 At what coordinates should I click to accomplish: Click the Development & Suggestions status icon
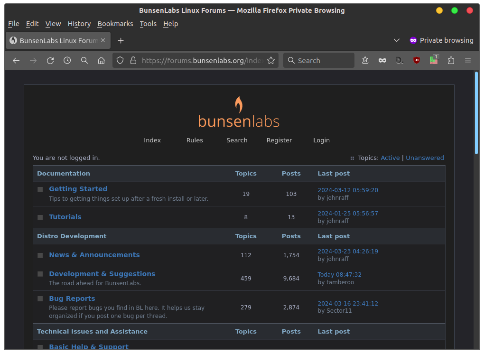40,274
